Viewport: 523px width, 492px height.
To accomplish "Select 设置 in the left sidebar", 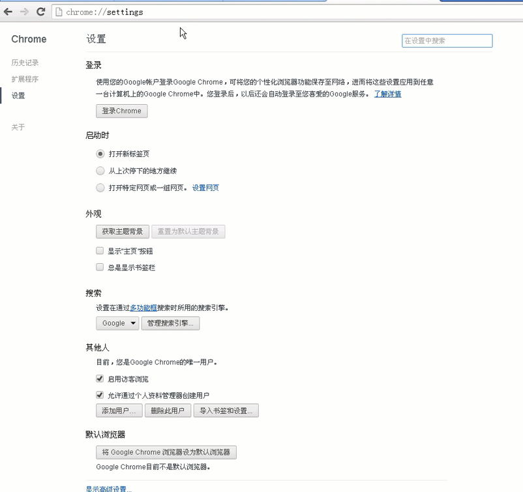I will click(18, 96).
